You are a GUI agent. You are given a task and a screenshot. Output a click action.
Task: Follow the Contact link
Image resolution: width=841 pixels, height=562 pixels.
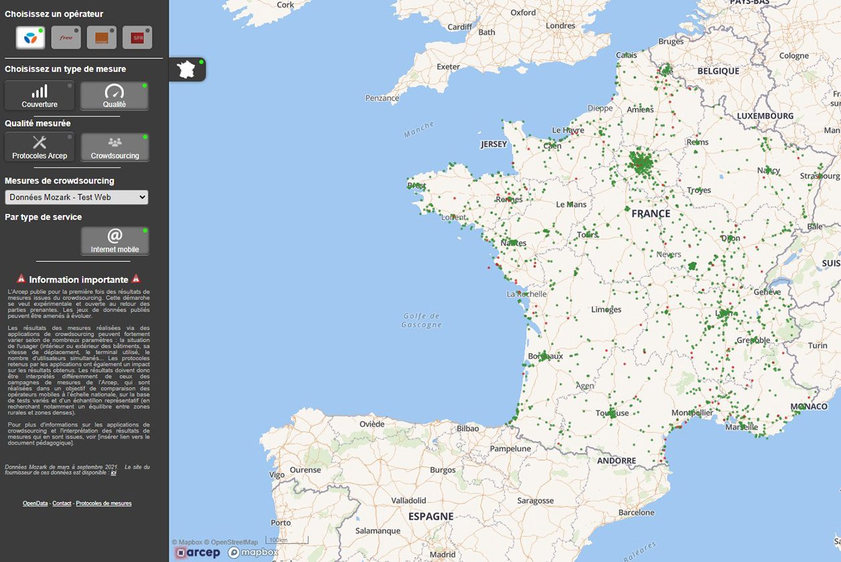pyautogui.click(x=62, y=503)
